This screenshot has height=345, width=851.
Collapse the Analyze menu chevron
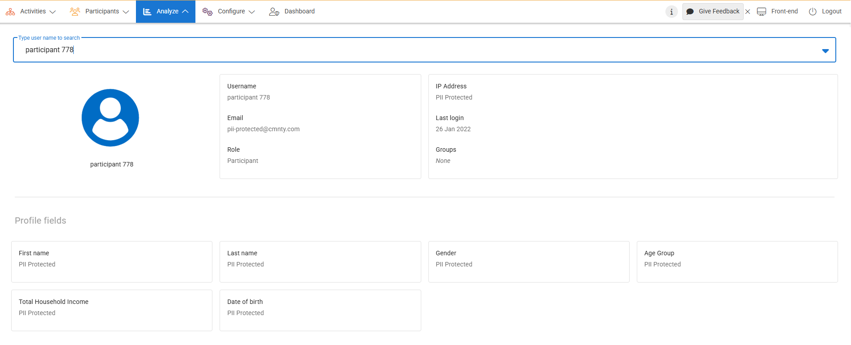pos(185,12)
